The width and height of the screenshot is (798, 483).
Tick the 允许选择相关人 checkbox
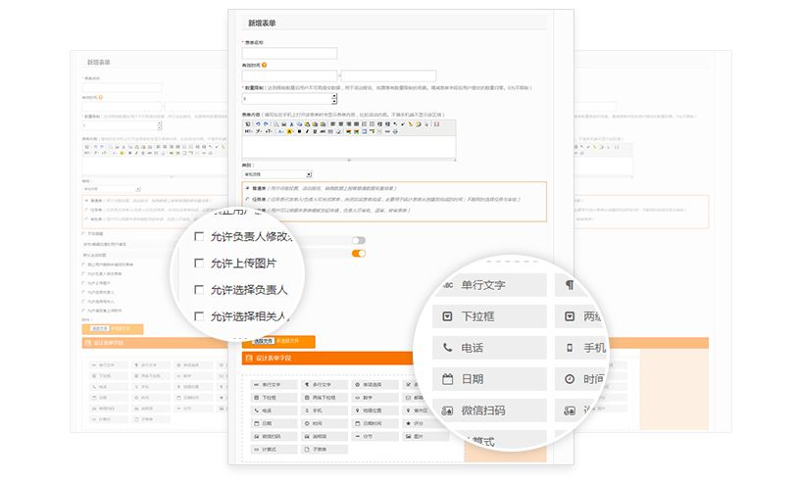click(x=199, y=316)
